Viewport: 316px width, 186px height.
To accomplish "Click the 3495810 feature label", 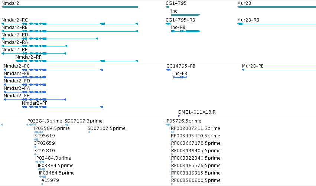I will (x=44, y=151).
